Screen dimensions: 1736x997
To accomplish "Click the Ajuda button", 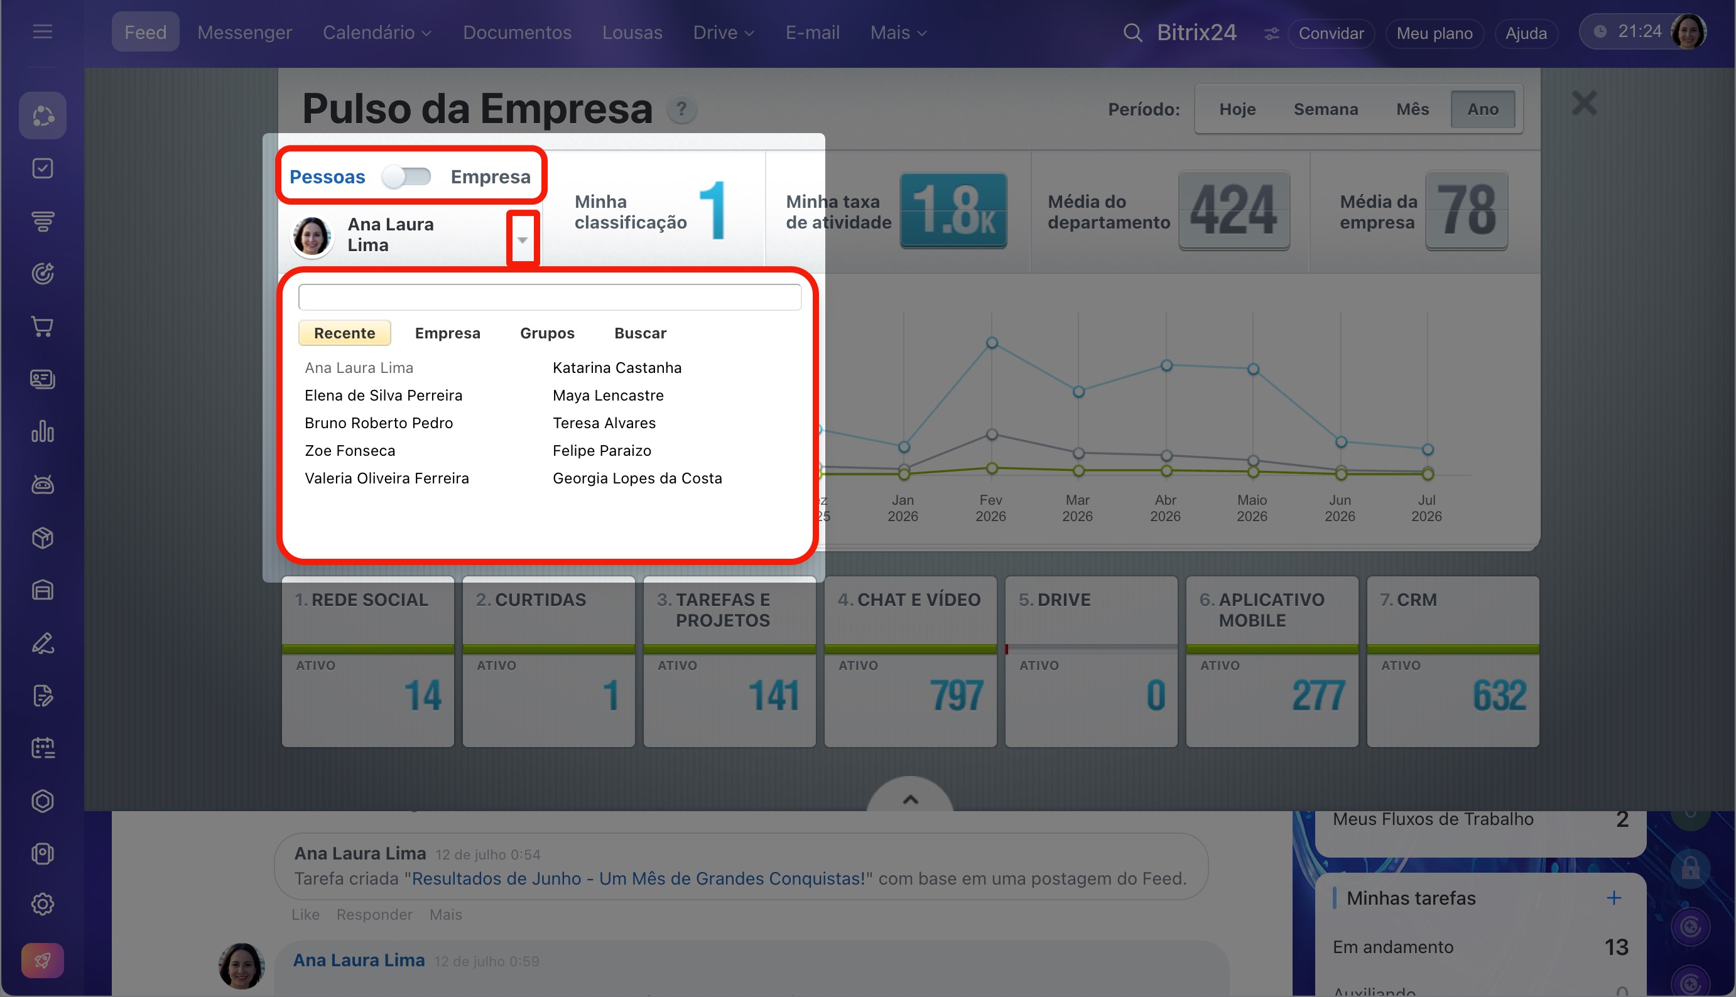I will point(1526,33).
